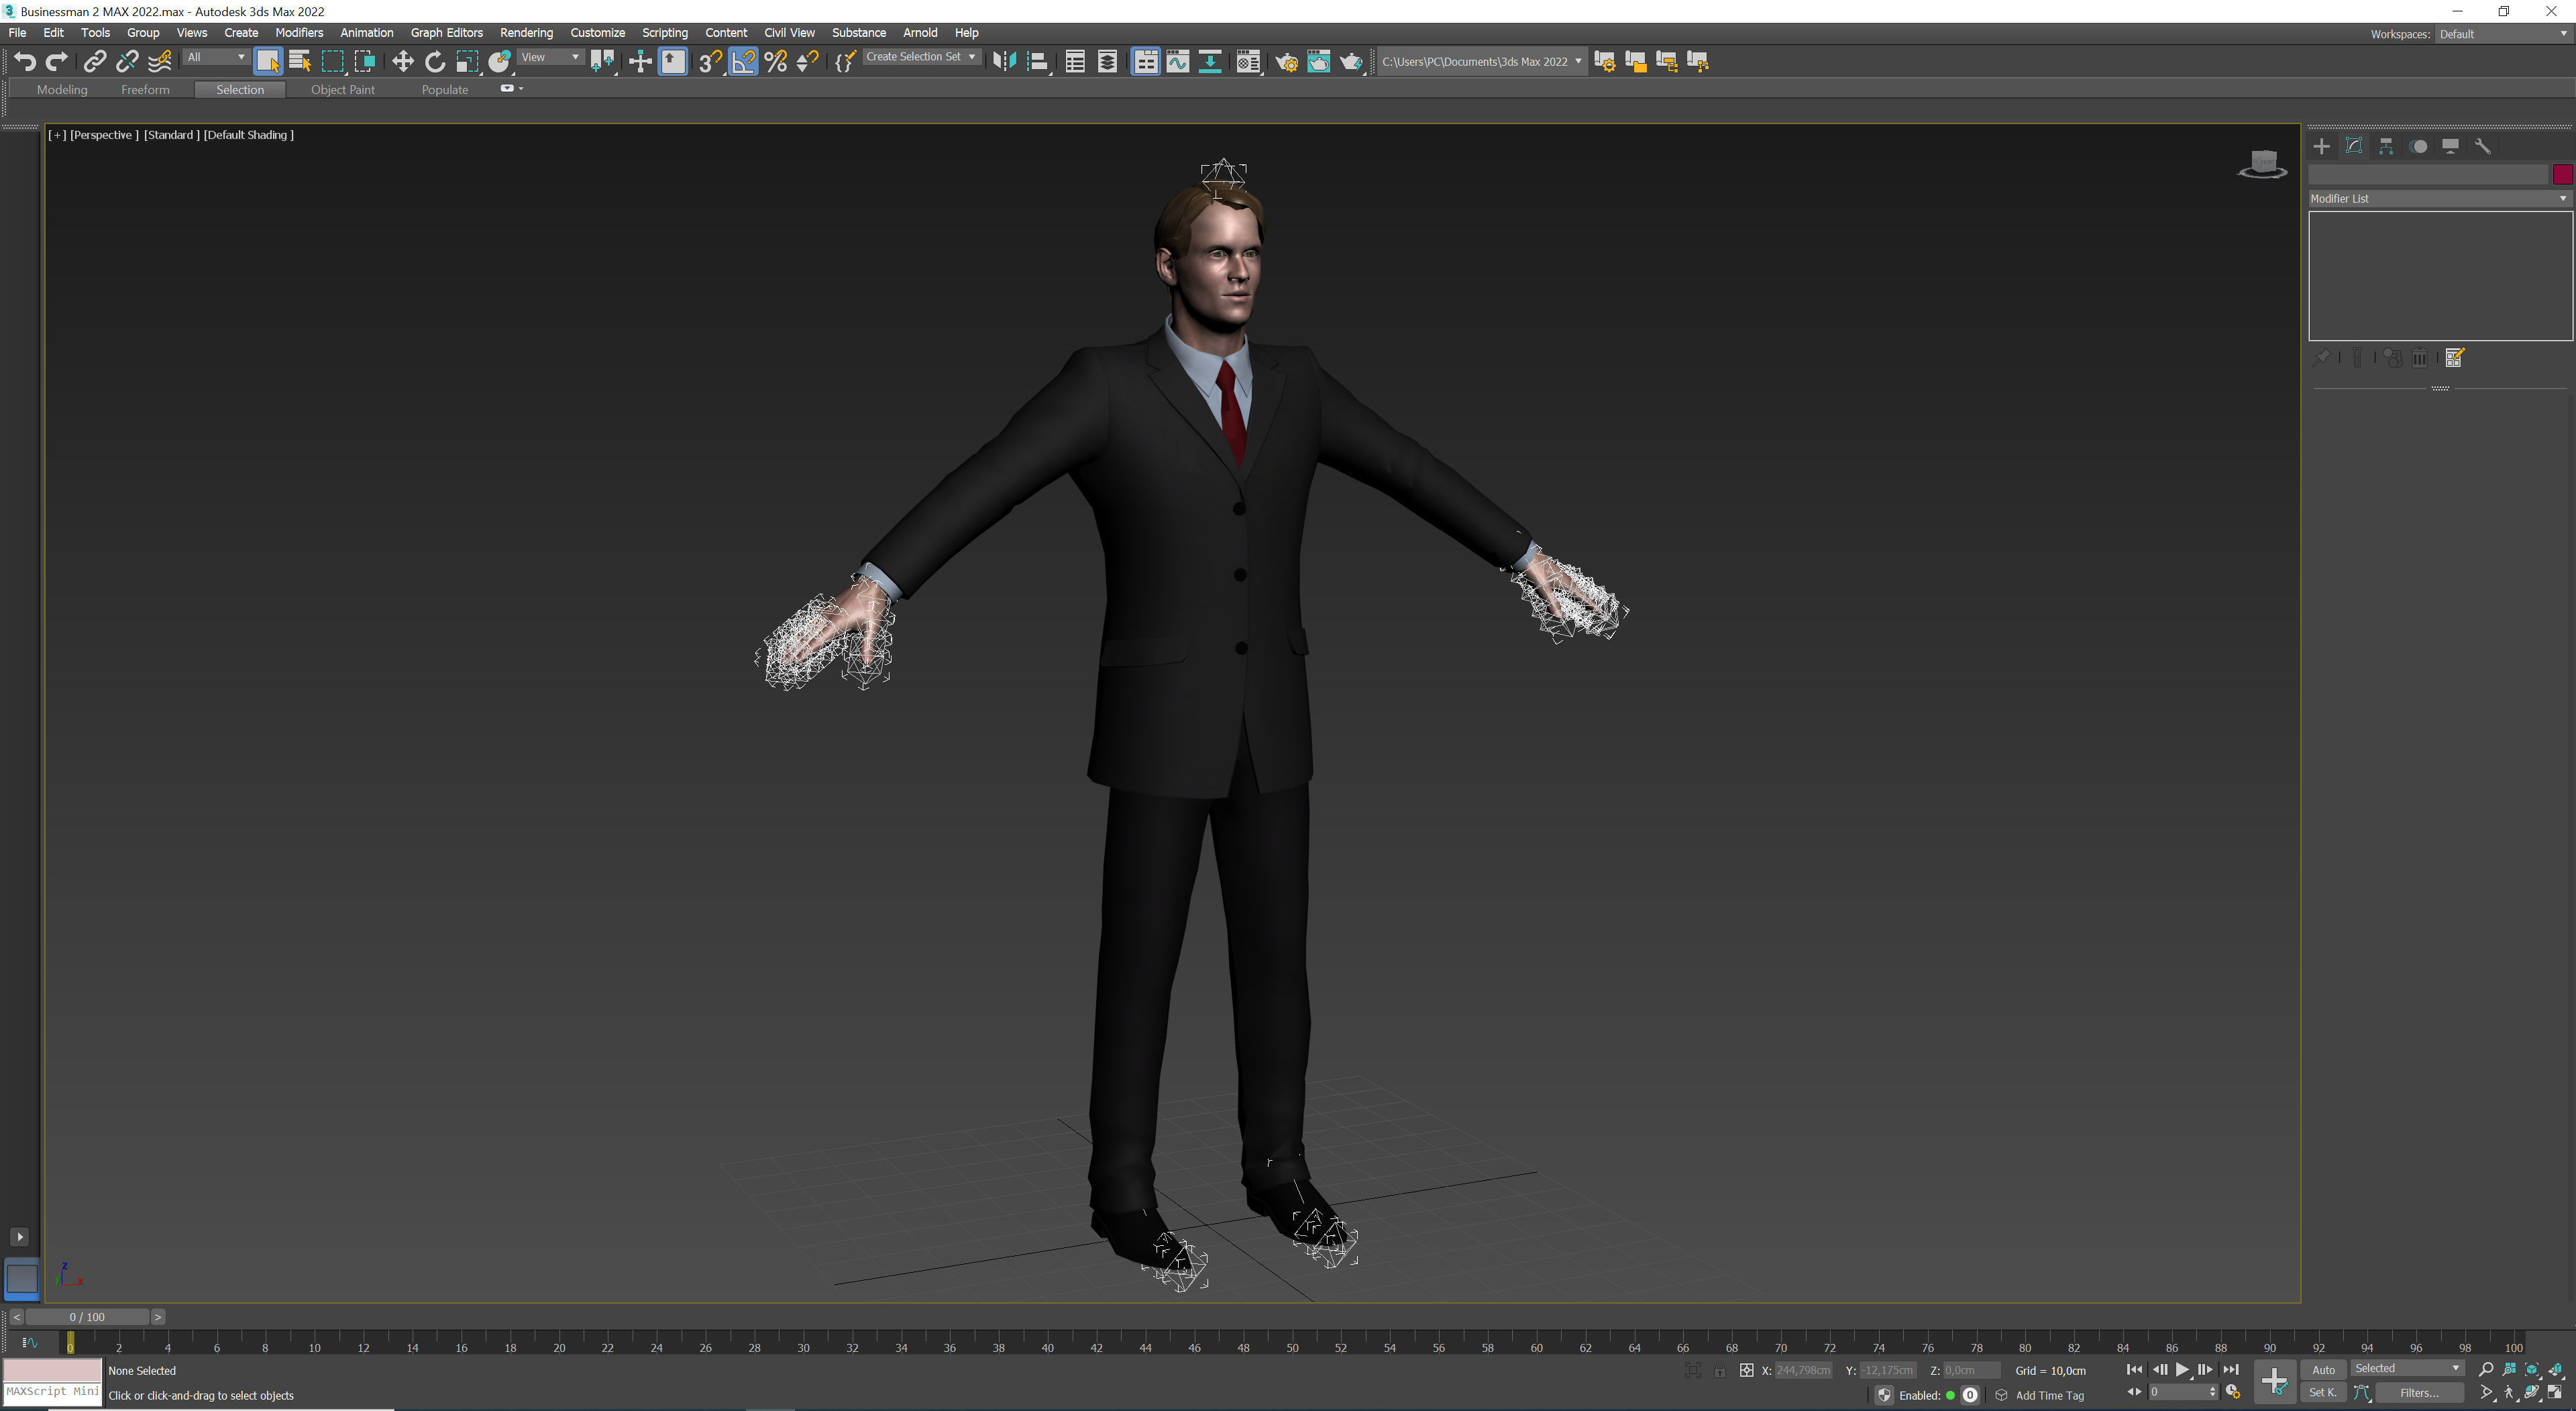The image size is (2576, 1411).
Task: Toggle the Angle Snap button
Action: coord(743,62)
